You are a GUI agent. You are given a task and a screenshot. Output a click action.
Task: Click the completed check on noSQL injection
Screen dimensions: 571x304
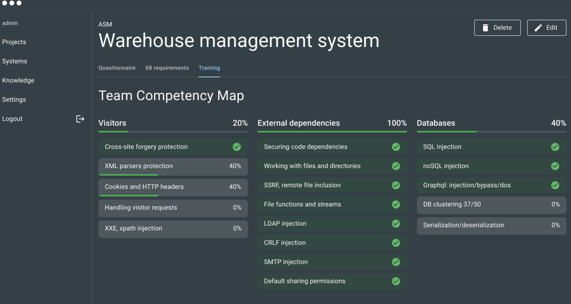555,166
